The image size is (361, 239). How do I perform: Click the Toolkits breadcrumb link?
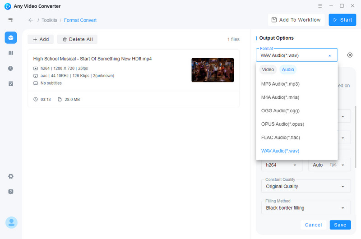click(x=49, y=20)
